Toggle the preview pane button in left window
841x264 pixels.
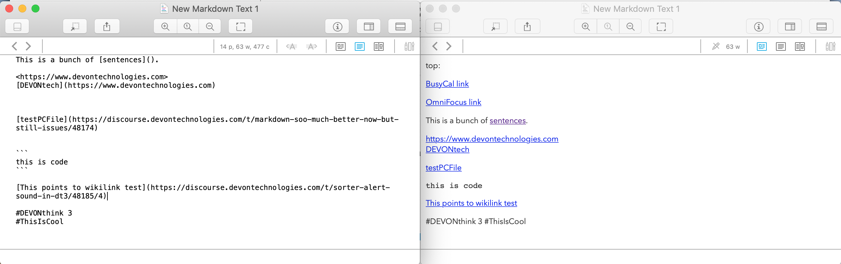[400, 27]
